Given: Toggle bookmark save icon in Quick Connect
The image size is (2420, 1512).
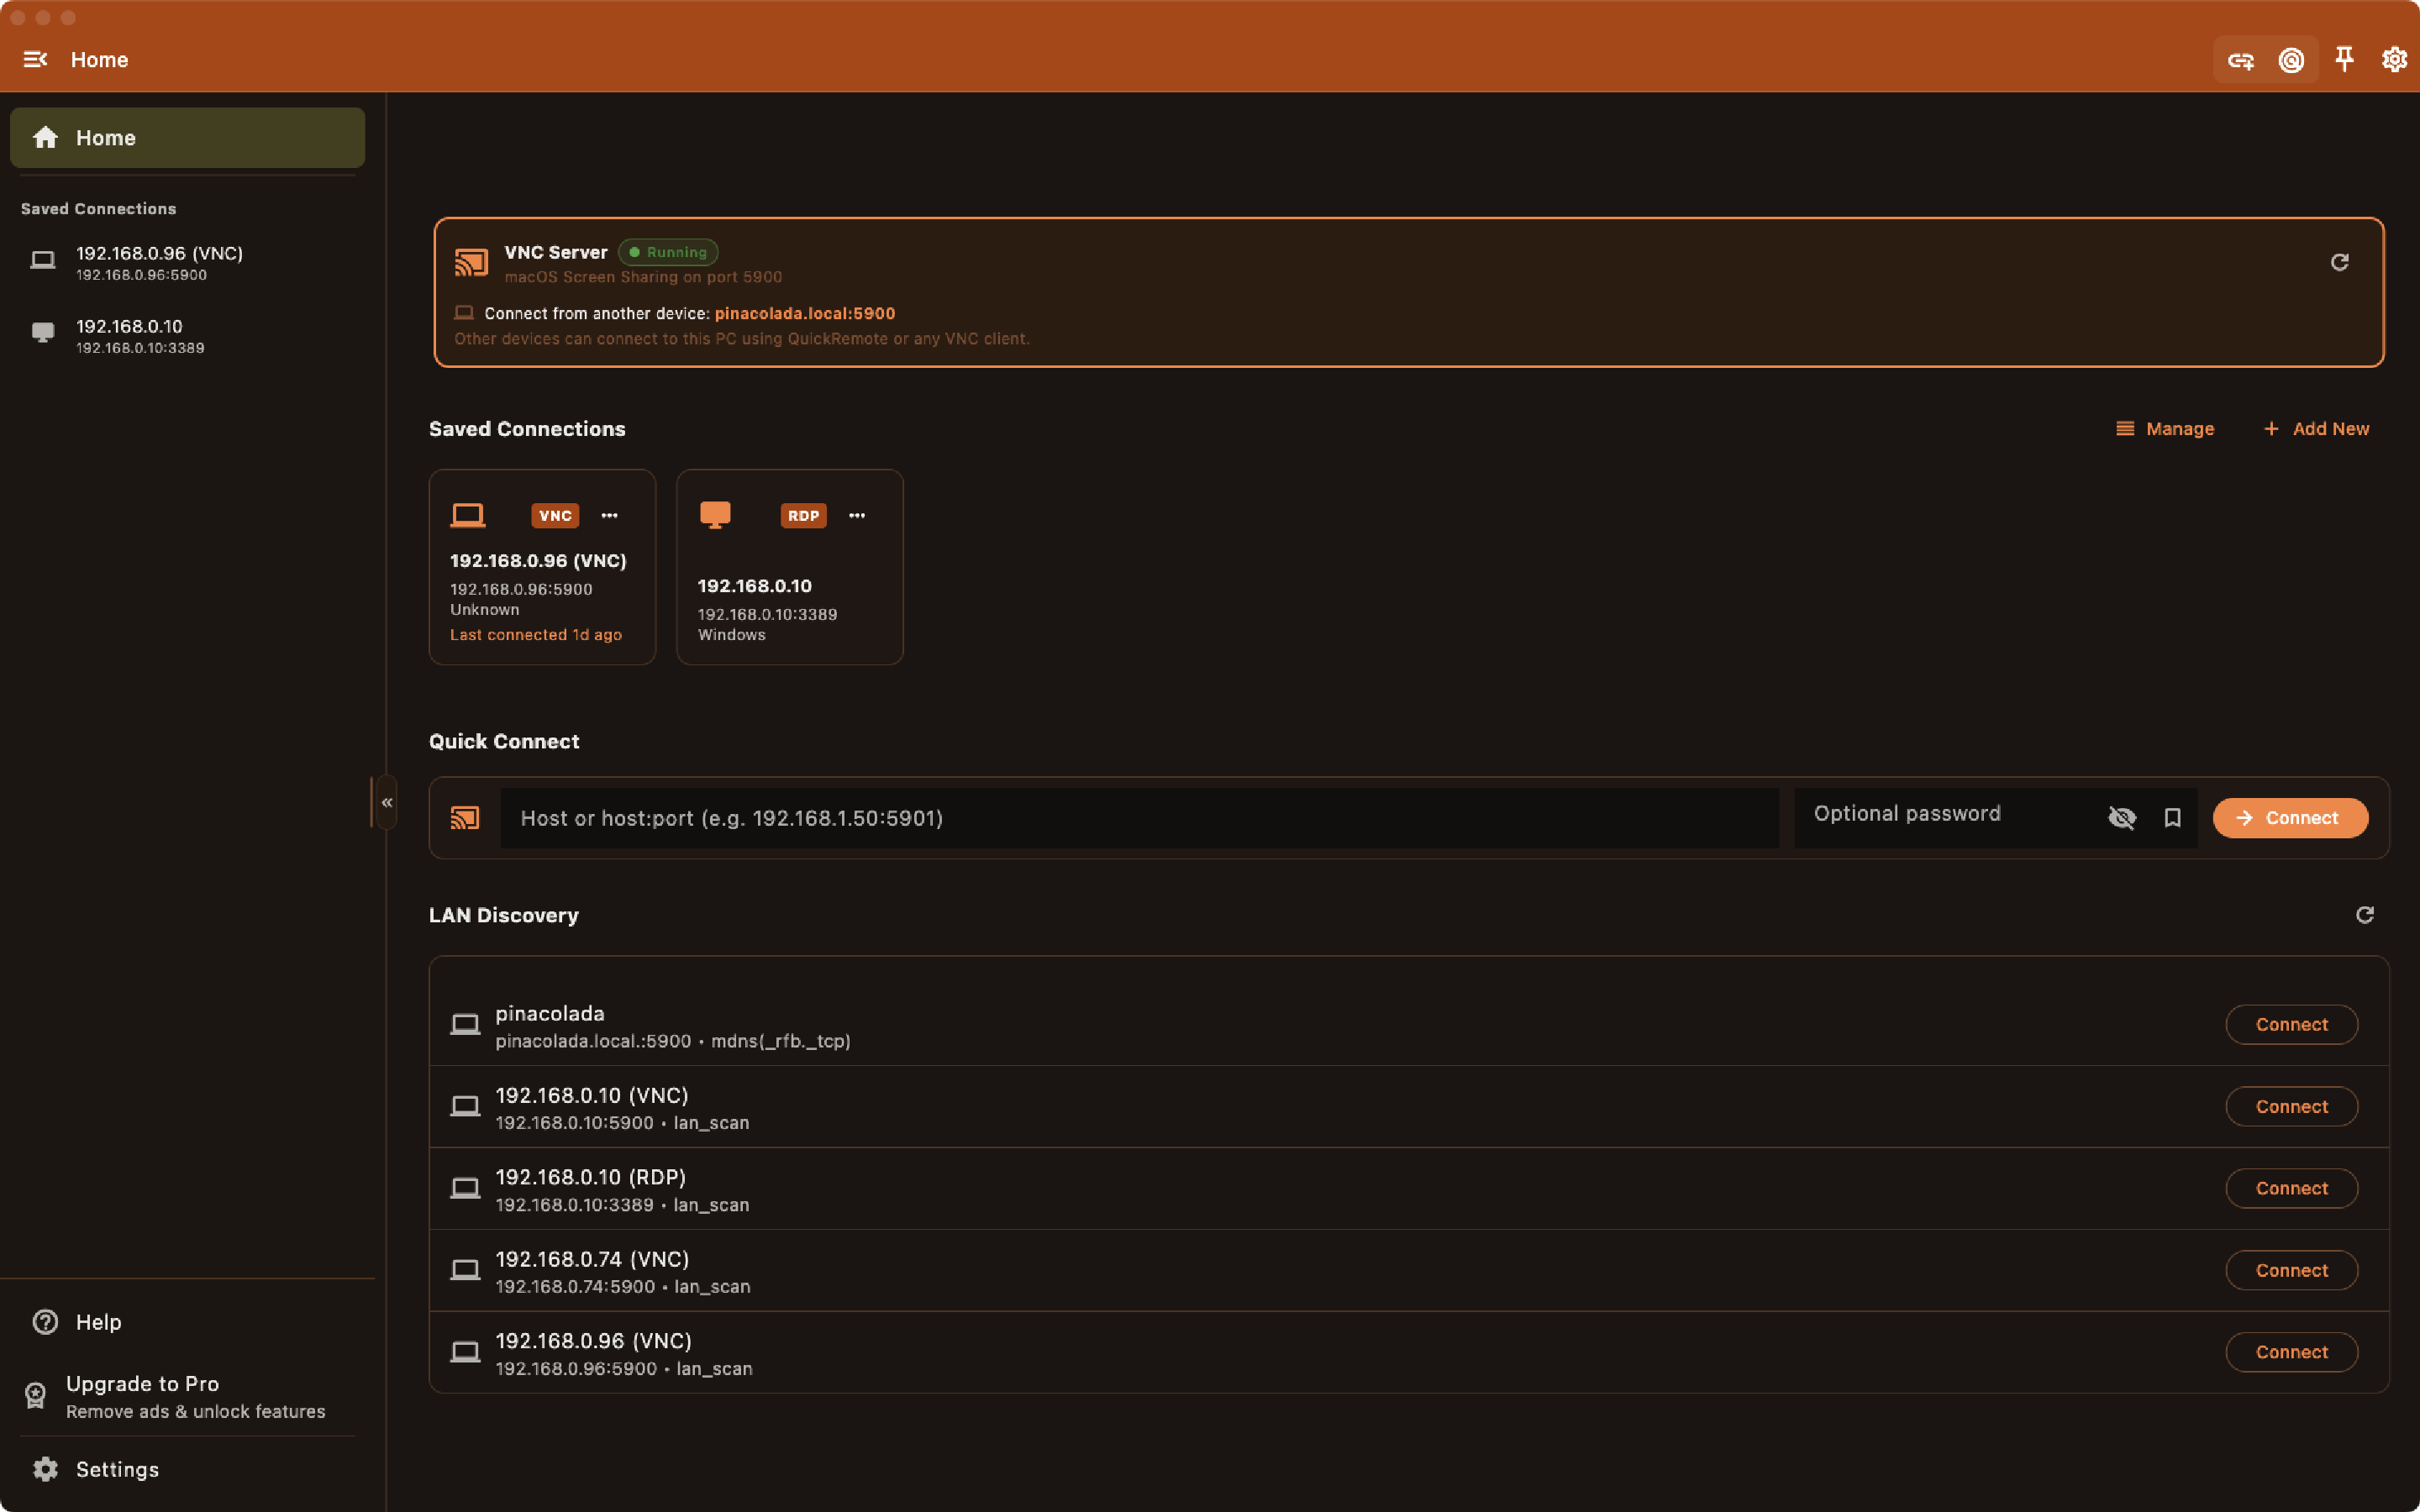Looking at the screenshot, I should (2172, 818).
